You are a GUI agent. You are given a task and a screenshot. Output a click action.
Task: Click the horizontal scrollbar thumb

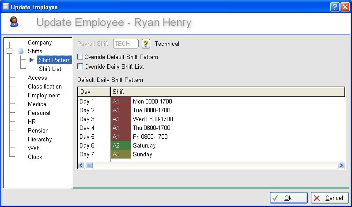tap(89, 165)
